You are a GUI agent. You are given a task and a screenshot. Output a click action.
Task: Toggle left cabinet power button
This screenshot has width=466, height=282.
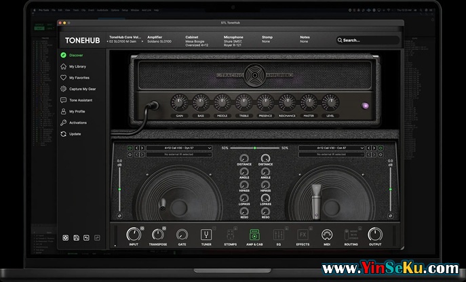coord(130,147)
